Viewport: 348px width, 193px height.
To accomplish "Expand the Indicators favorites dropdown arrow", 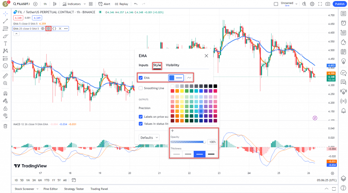I will [x=85, y=4].
